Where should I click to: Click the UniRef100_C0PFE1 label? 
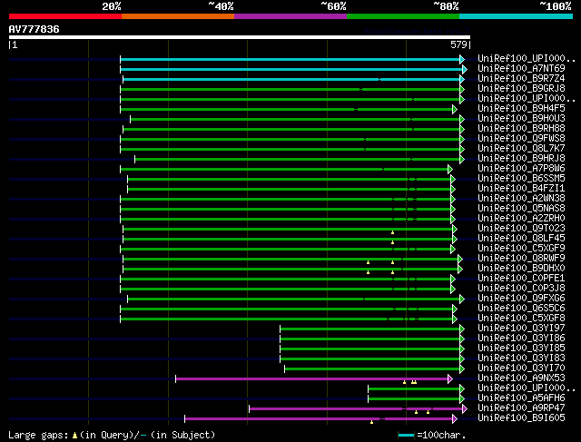(521, 279)
